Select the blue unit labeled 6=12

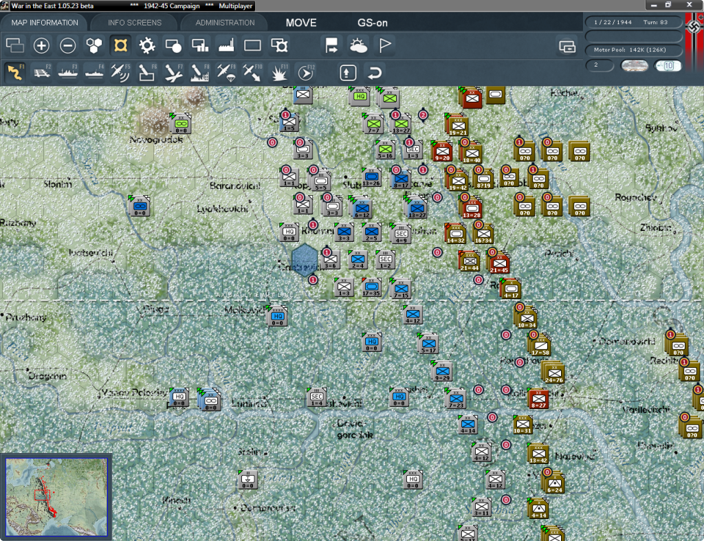click(362, 209)
